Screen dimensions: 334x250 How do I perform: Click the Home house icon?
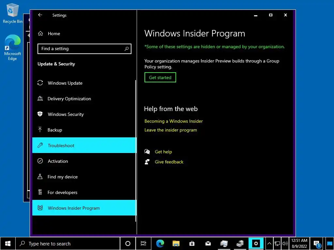[40, 34]
